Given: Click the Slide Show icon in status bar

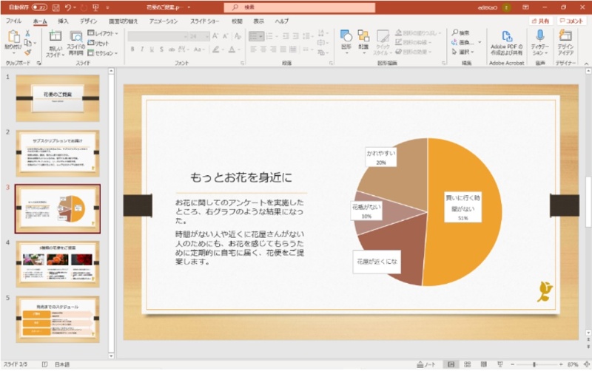Looking at the screenshot, I should [500, 364].
